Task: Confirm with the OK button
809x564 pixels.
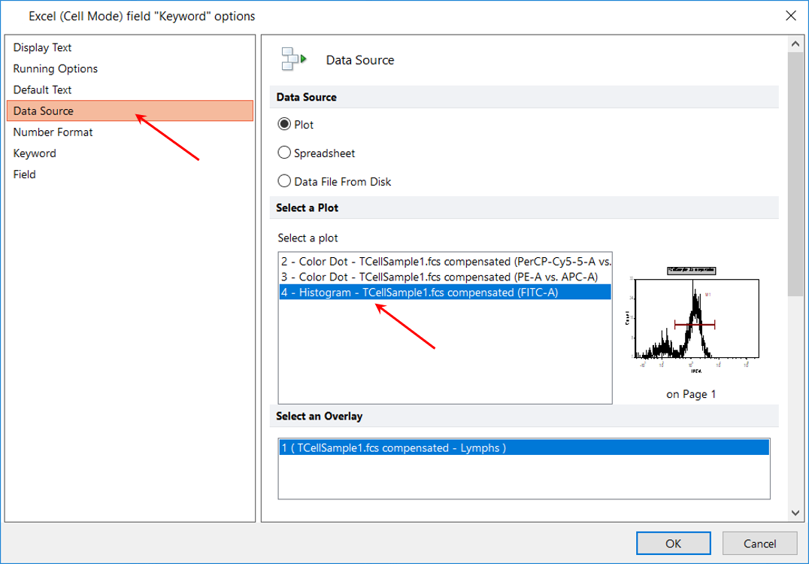Action: 674,543
